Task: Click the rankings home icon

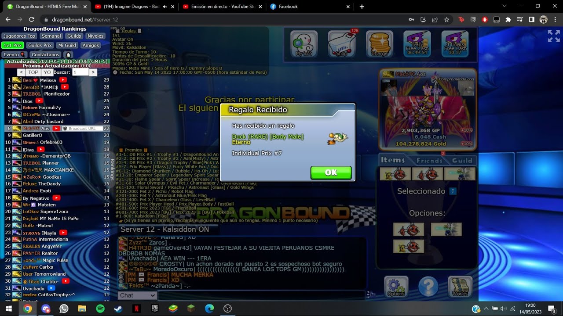Action: click(68, 55)
